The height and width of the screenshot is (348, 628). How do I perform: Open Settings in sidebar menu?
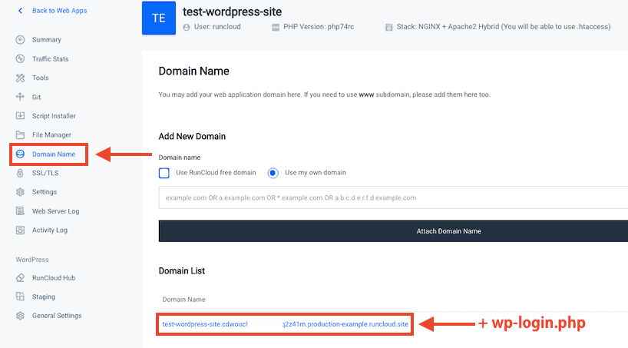tap(45, 192)
